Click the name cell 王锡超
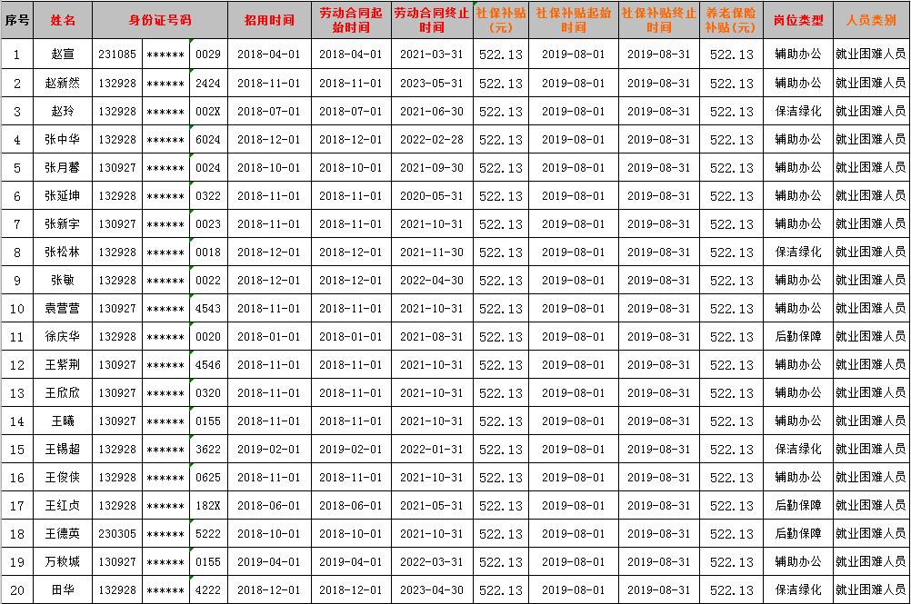911x604 pixels. tap(63, 450)
